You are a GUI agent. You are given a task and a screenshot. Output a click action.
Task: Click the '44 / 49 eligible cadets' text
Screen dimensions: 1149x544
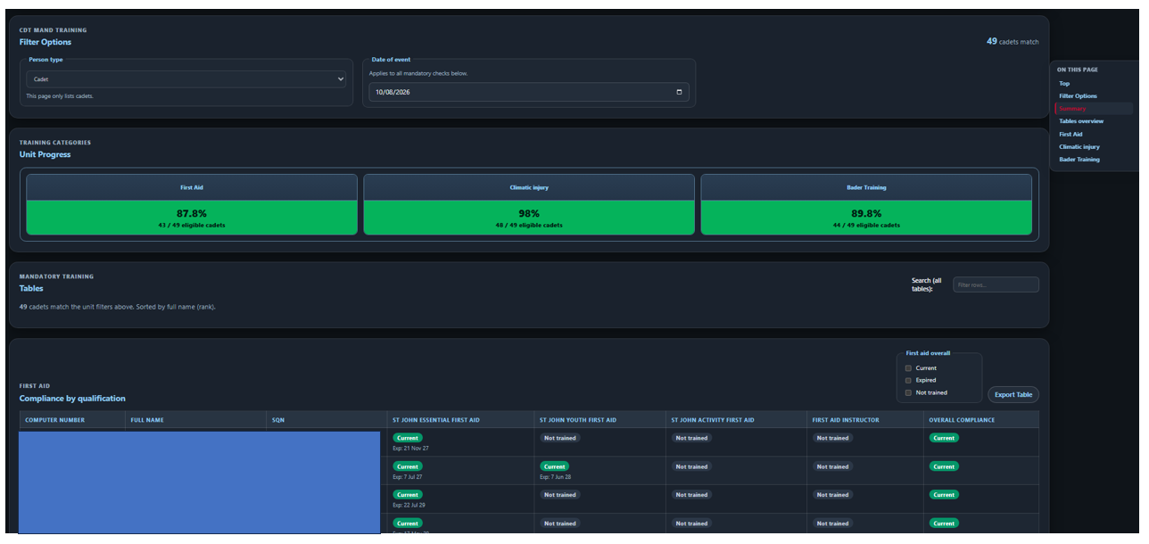click(866, 226)
